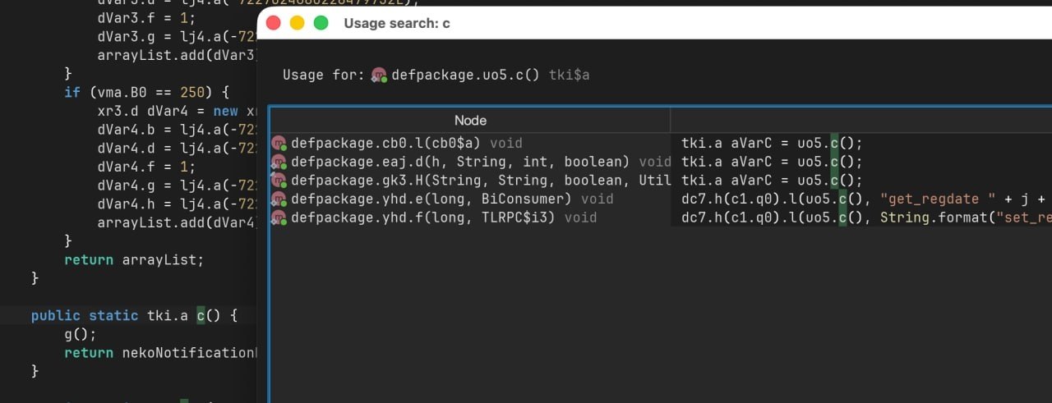Click the method icon beside defpackage.uo5.c()
The height and width of the screenshot is (403, 1052).
point(379,75)
